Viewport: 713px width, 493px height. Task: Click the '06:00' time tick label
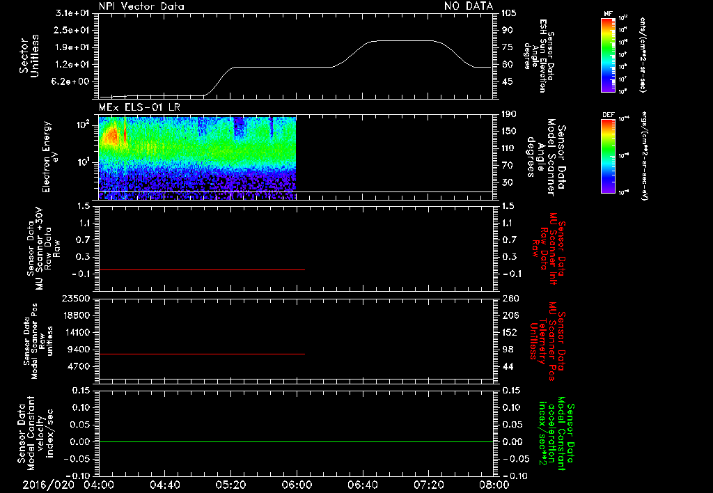point(297,485)
